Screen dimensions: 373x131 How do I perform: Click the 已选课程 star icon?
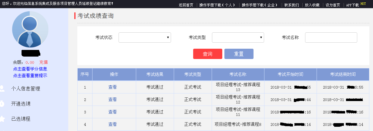click(x=2, y=119)
